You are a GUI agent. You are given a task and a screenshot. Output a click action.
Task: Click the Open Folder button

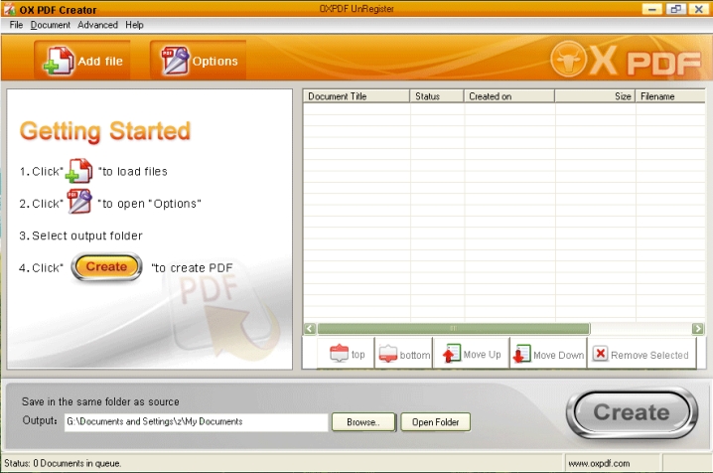435,422
